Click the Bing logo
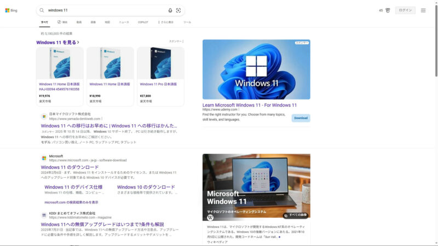 [11, 10]
